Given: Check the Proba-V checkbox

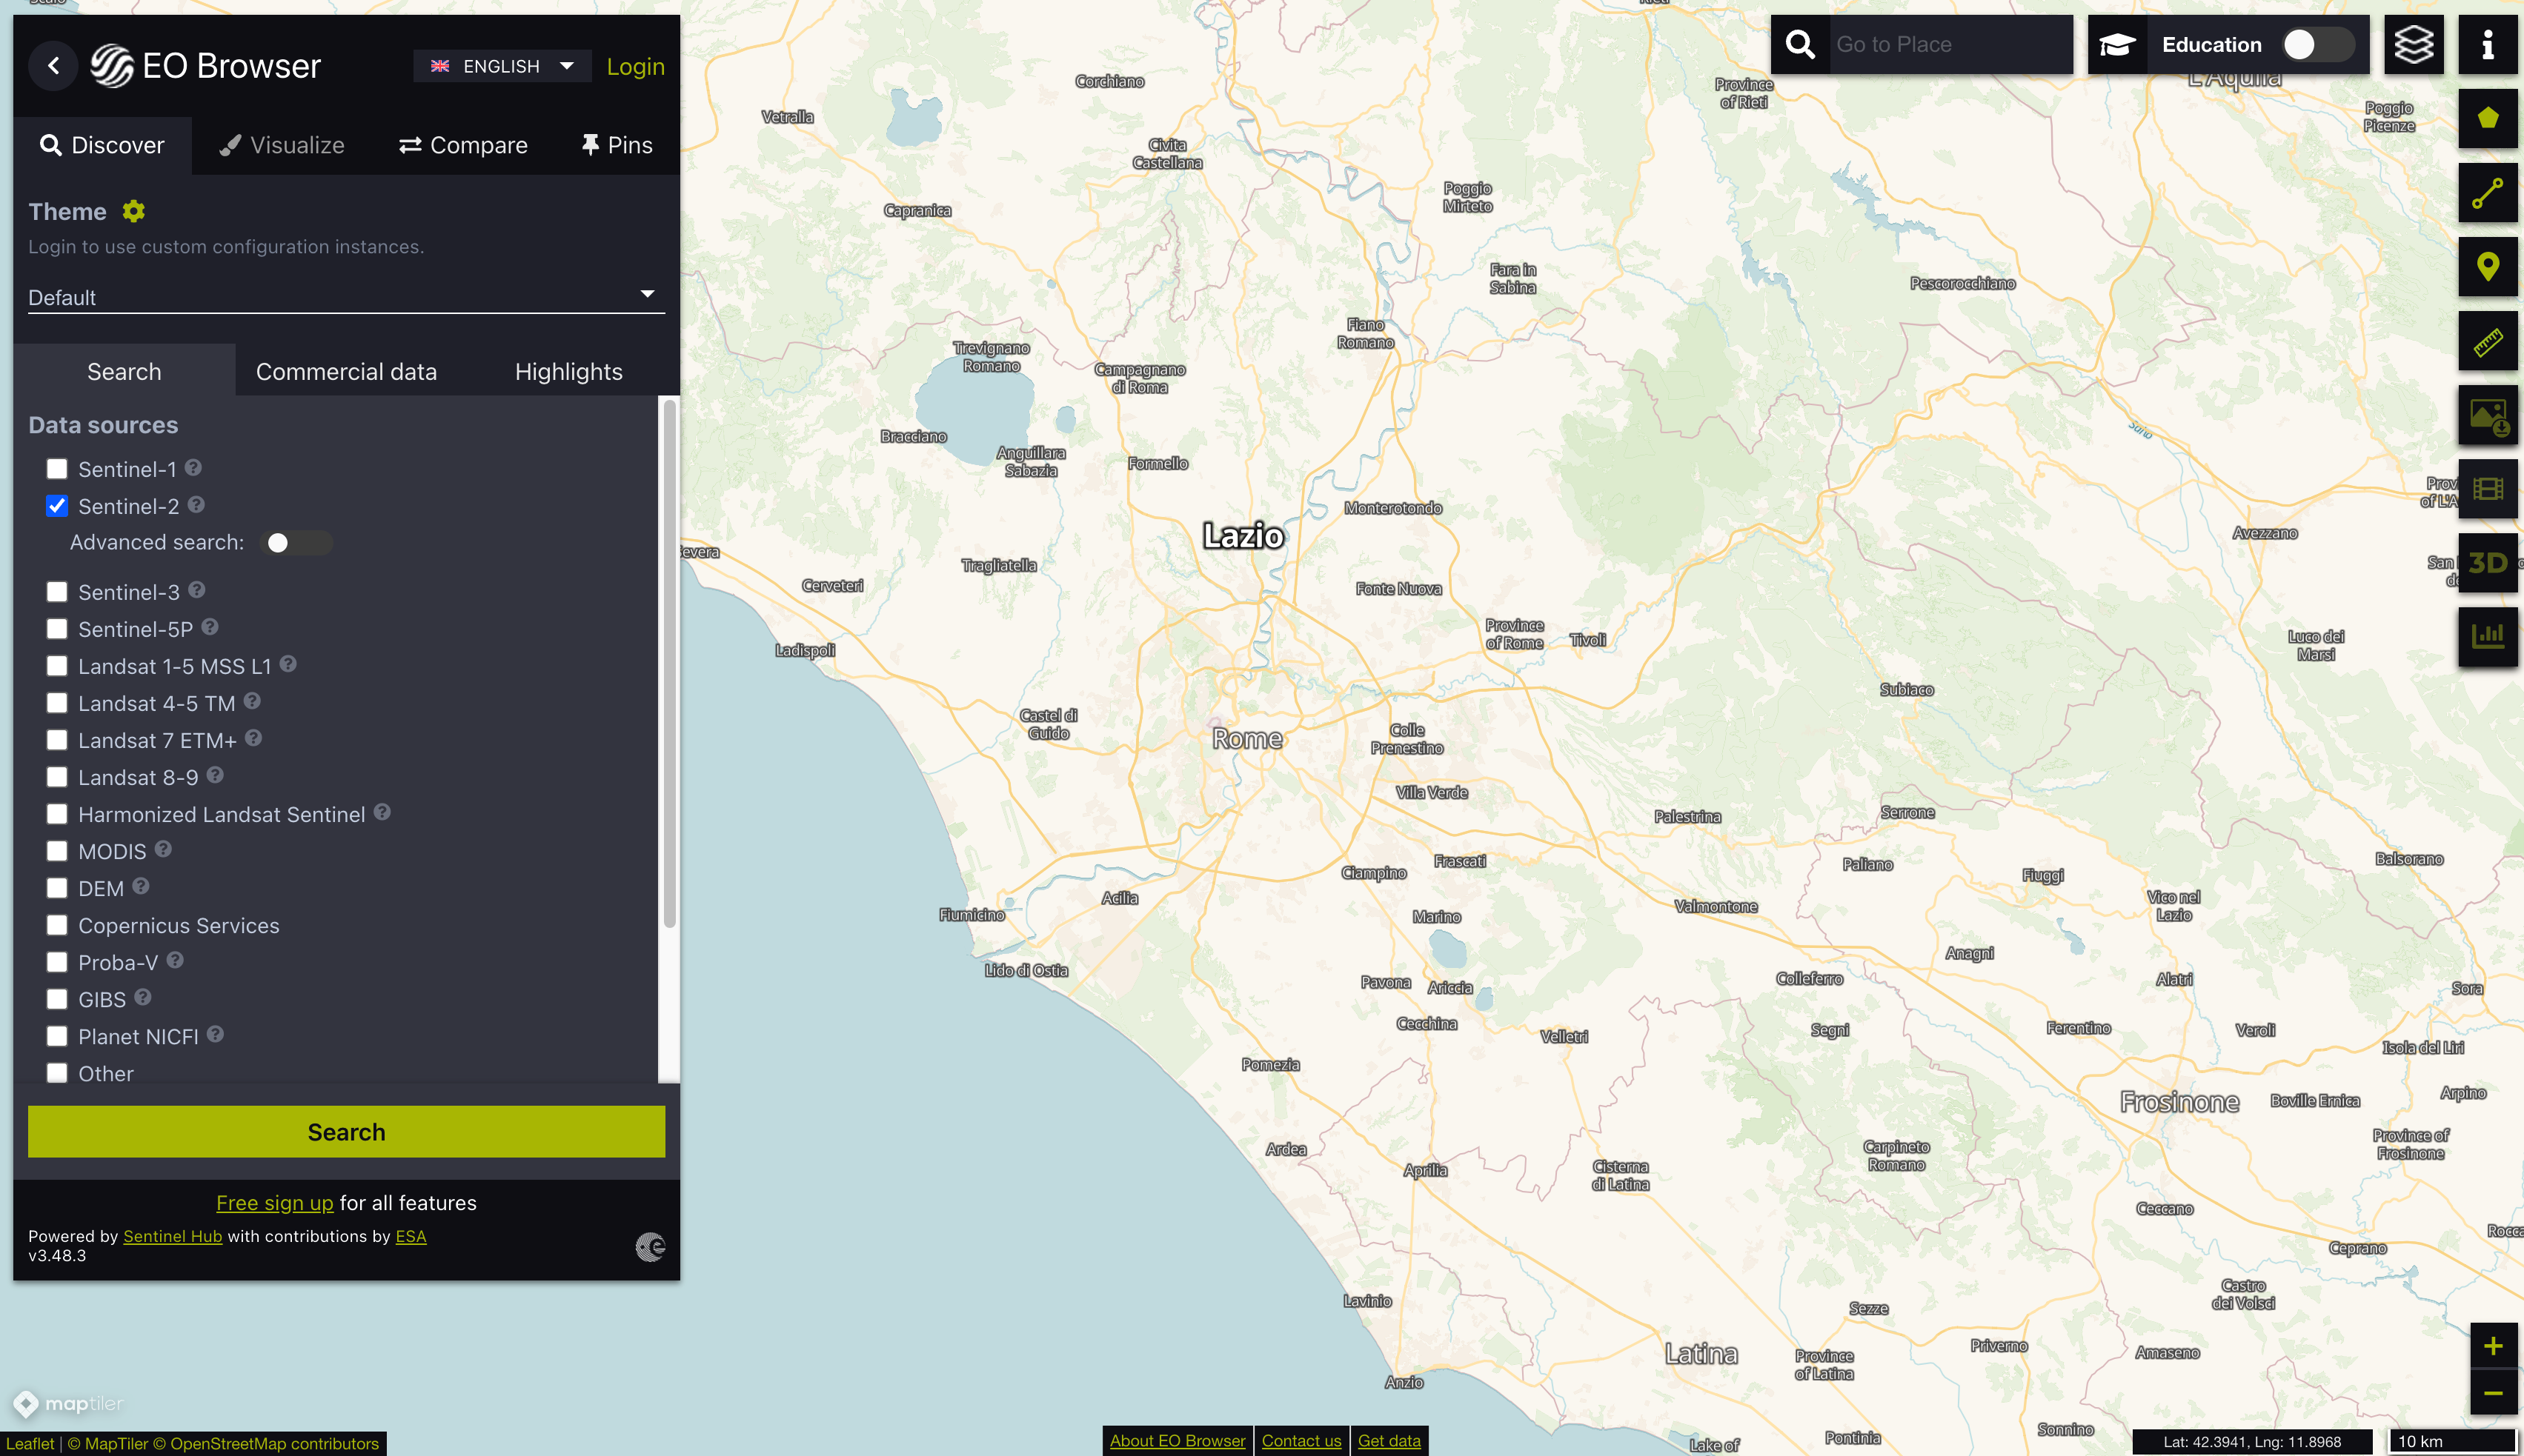Looking at the screenshot, I should pos(57,962).
